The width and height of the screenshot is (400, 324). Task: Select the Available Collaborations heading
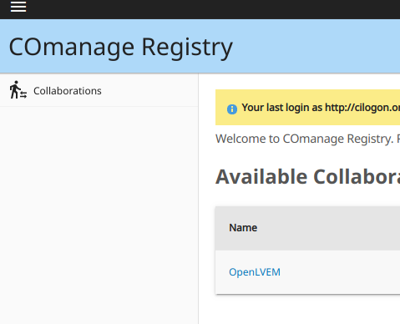coord(307,176)
